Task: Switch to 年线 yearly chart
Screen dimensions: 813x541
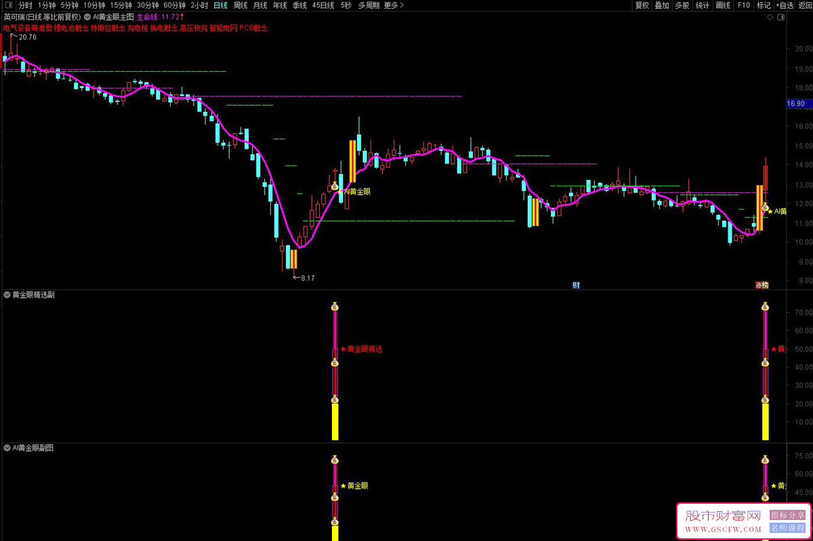Action: point(280,5)
